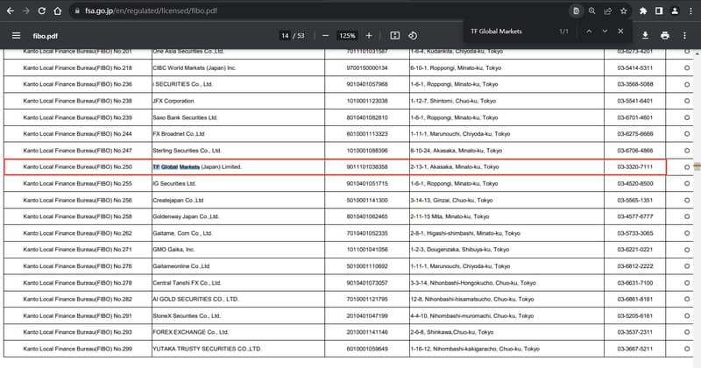
Task: Bookmark this page with the star icon
Action: tap(623, 11)
